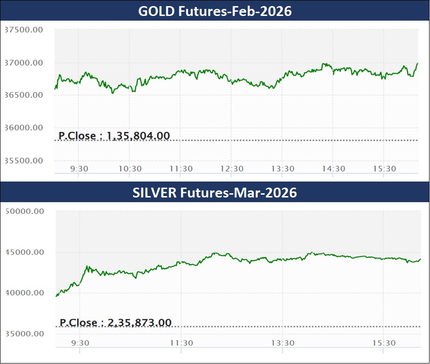Select the 37000.00 gold price axis label

tap(23, 62)
